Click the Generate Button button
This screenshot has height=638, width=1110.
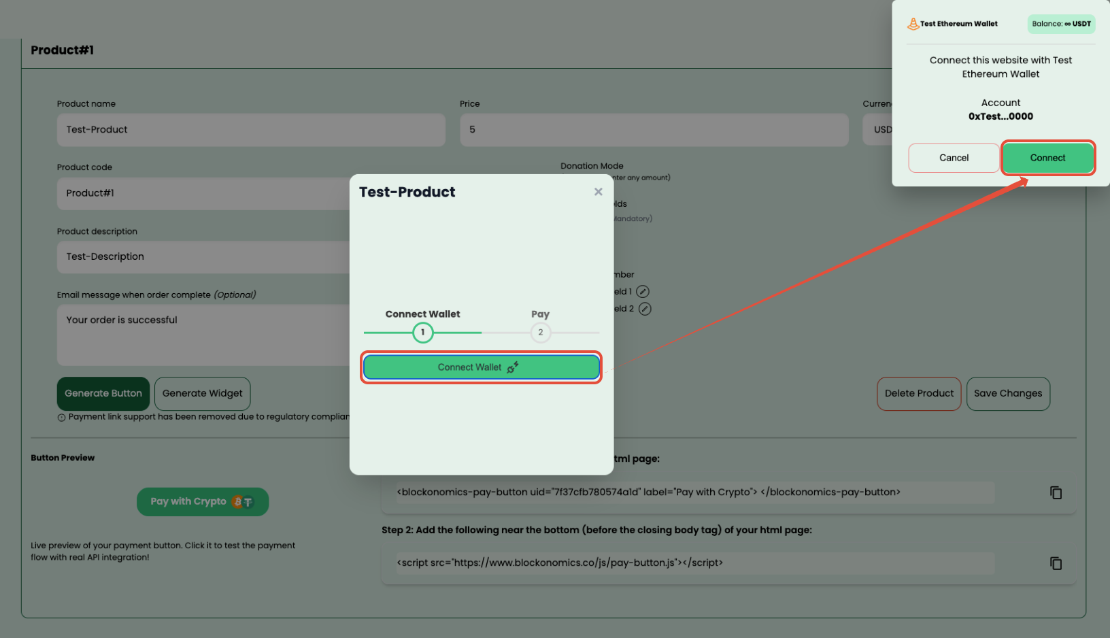(x=103, y=393)
